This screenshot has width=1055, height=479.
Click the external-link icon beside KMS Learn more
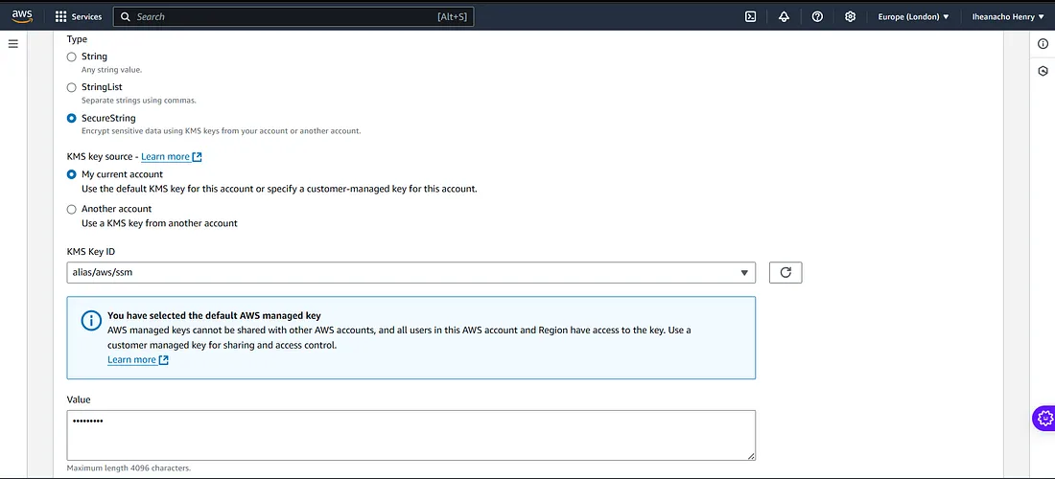coord(198,156)
